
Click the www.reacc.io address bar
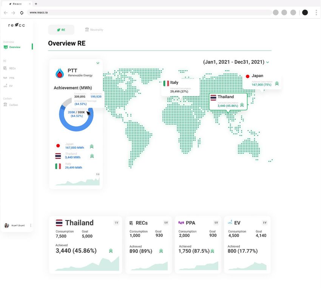[150, 12]
